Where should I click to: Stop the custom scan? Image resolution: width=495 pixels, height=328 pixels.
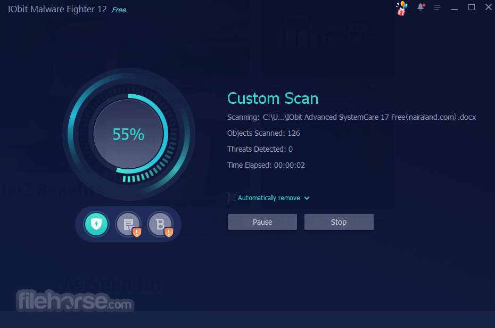pyautogui.click(x=339, y=222)
